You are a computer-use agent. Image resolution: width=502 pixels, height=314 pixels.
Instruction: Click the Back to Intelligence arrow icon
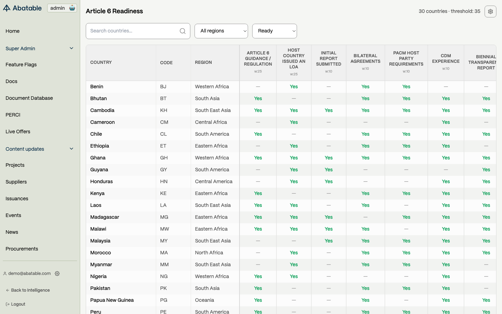tap(8, 290)
